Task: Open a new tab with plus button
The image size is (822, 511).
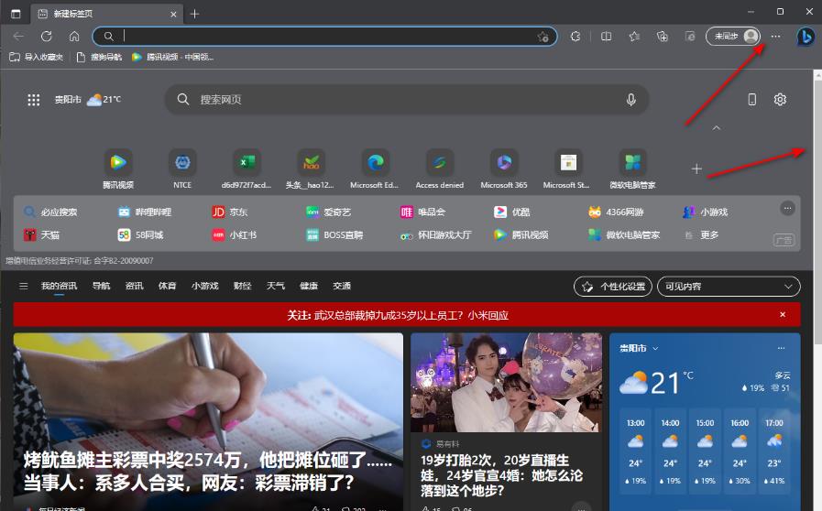Action: pos(194,14)
